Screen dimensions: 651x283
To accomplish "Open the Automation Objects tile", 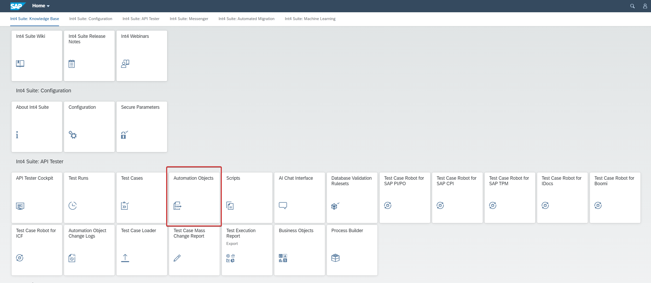I will [x=194, y=197].
